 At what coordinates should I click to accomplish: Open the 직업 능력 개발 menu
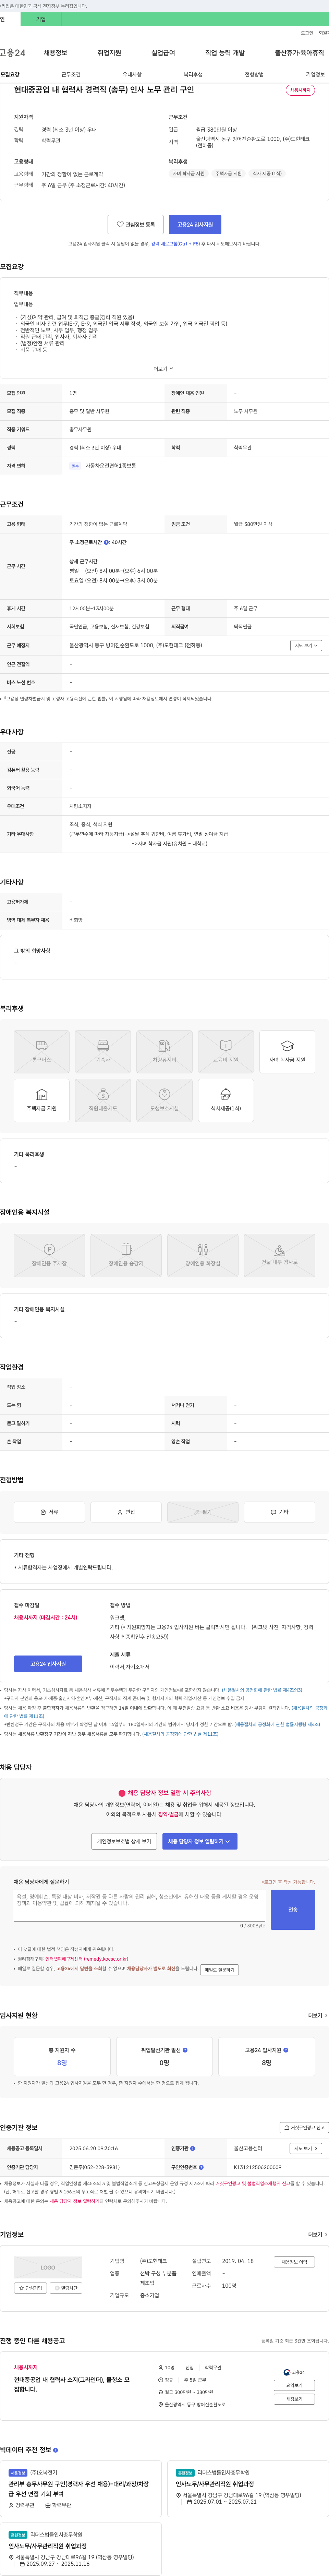(x=225, y=53)
